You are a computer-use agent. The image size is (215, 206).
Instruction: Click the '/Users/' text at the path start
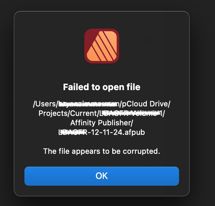click(x=46, y=104)
